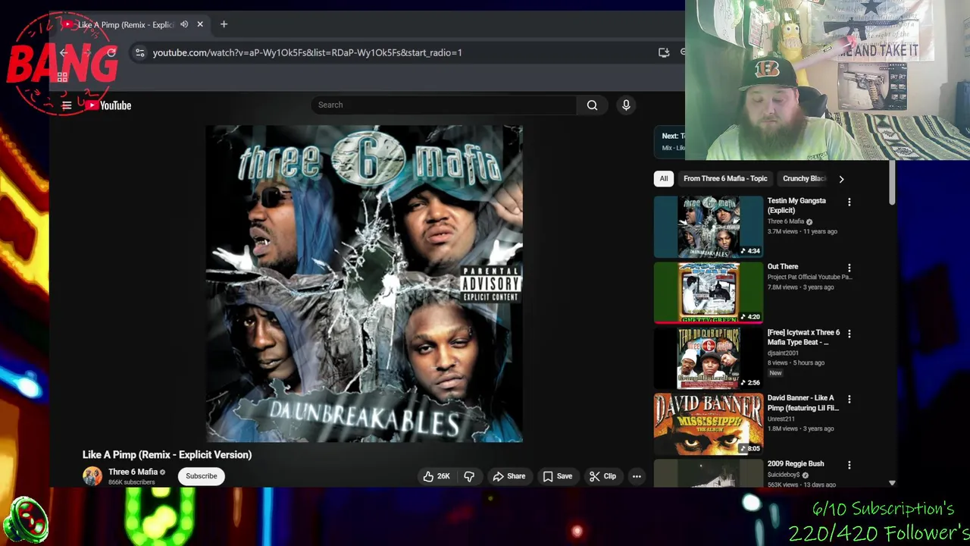Screen dimensions: 970x546
Task: Select the All filter chip
Action: (x=664, y=179)
